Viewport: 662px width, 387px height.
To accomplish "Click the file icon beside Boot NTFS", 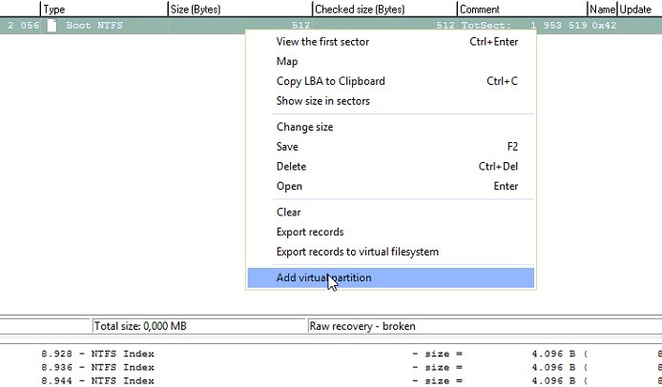I will point(52,25).
